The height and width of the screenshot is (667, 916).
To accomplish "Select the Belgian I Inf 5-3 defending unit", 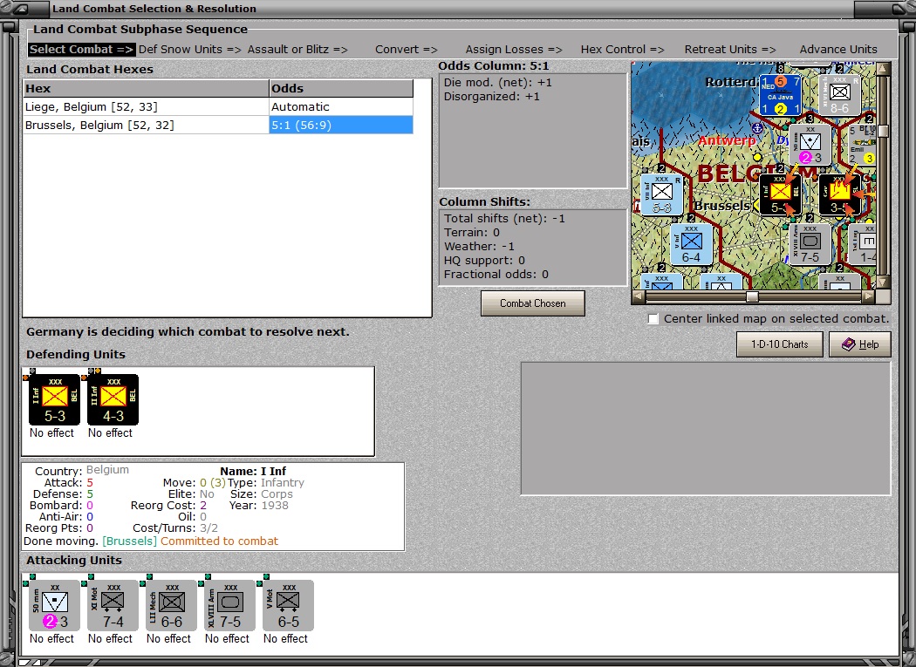I will point(54,399).
